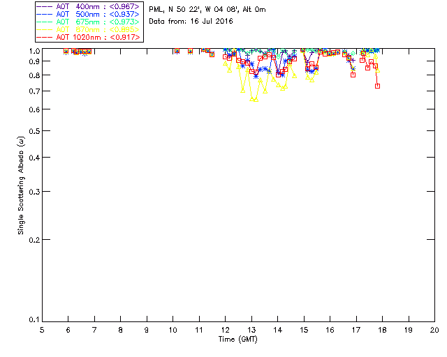Click the AOT 1020nm legend entry
Viewport: 447px width, 357px height.
tap(88, 37)
